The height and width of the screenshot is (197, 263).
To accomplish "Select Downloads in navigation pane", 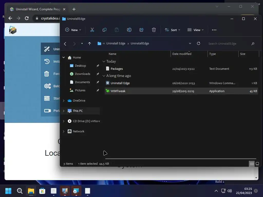I will [82, 74].
